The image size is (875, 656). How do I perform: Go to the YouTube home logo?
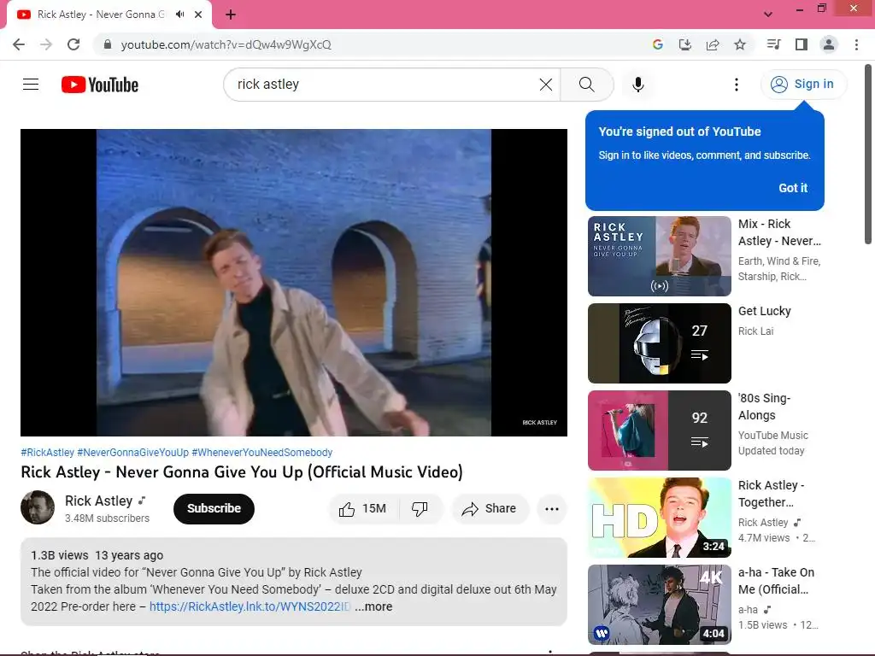pos(100,85)
